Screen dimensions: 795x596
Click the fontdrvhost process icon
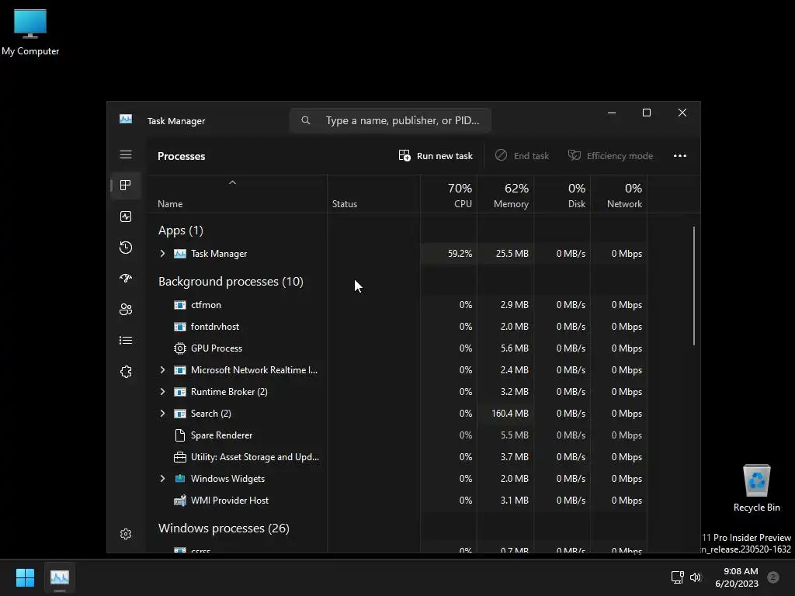point(180,327)
